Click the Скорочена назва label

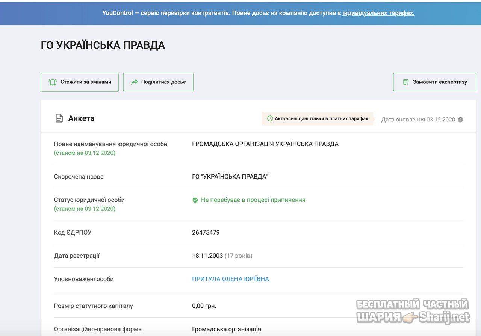pyautogui.click(x=79, y=177)
